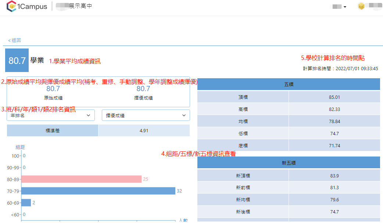Click the 展示高中 school name
This screenshot has width=383, height=223.
[x=80, y=6]
